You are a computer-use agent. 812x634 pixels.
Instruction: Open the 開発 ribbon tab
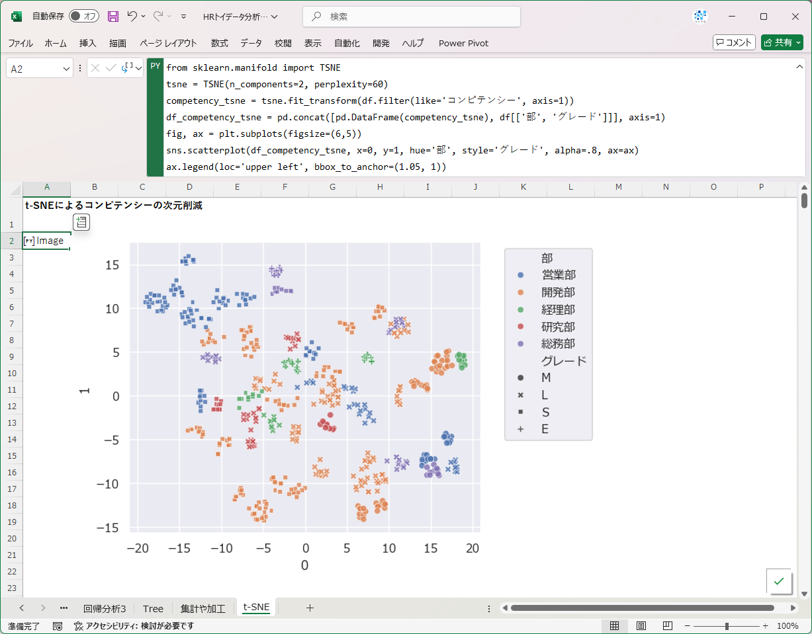(381, 43)
